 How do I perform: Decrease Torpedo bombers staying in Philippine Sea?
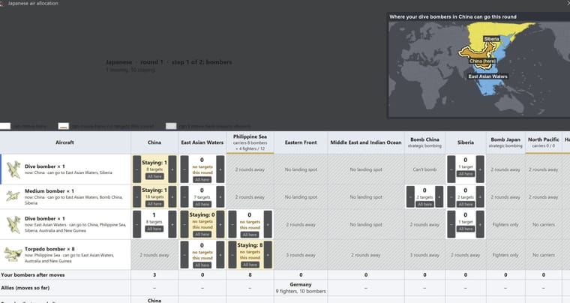(232, 255)
